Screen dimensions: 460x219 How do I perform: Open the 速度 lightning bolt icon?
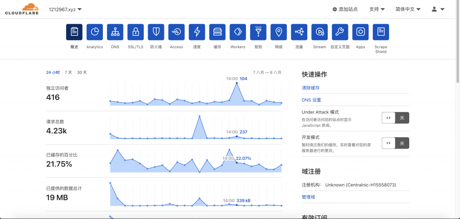197,32
